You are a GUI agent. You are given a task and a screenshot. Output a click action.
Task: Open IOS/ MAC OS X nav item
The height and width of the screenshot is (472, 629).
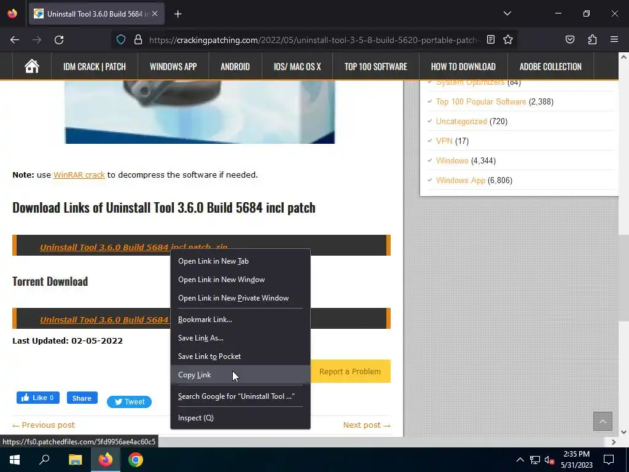[x=297, y=66]
